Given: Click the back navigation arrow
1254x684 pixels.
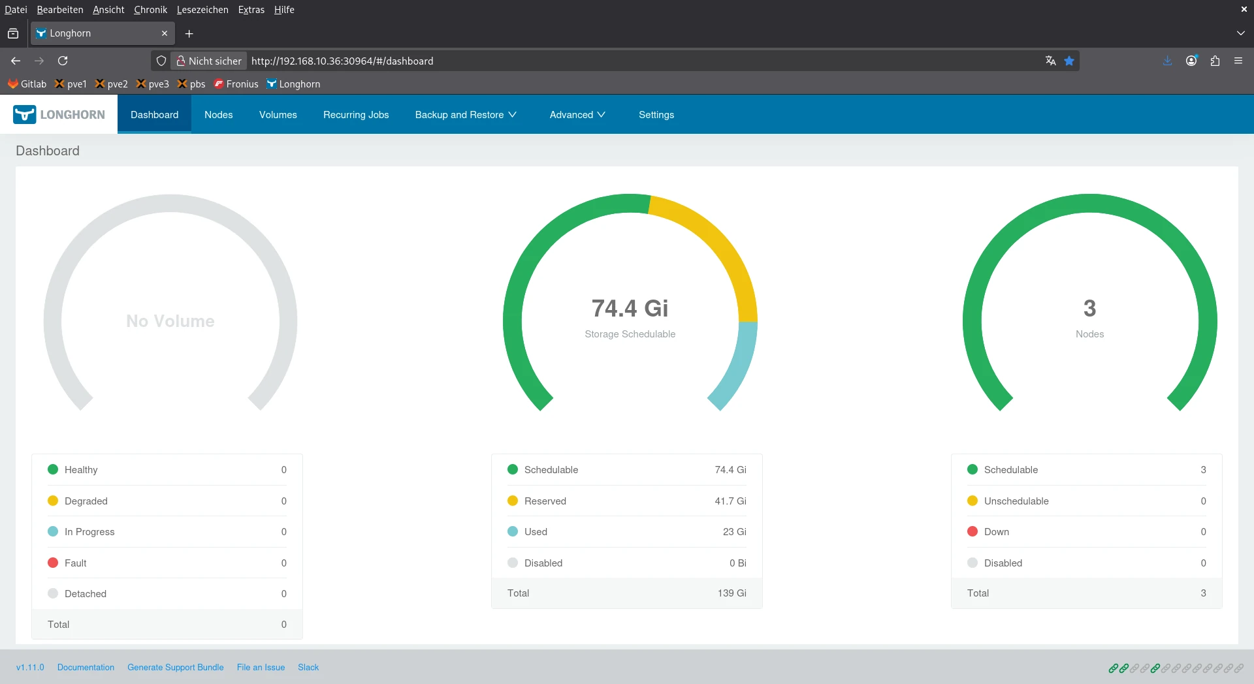Looking at the screenshot, I should coord(16,61).
